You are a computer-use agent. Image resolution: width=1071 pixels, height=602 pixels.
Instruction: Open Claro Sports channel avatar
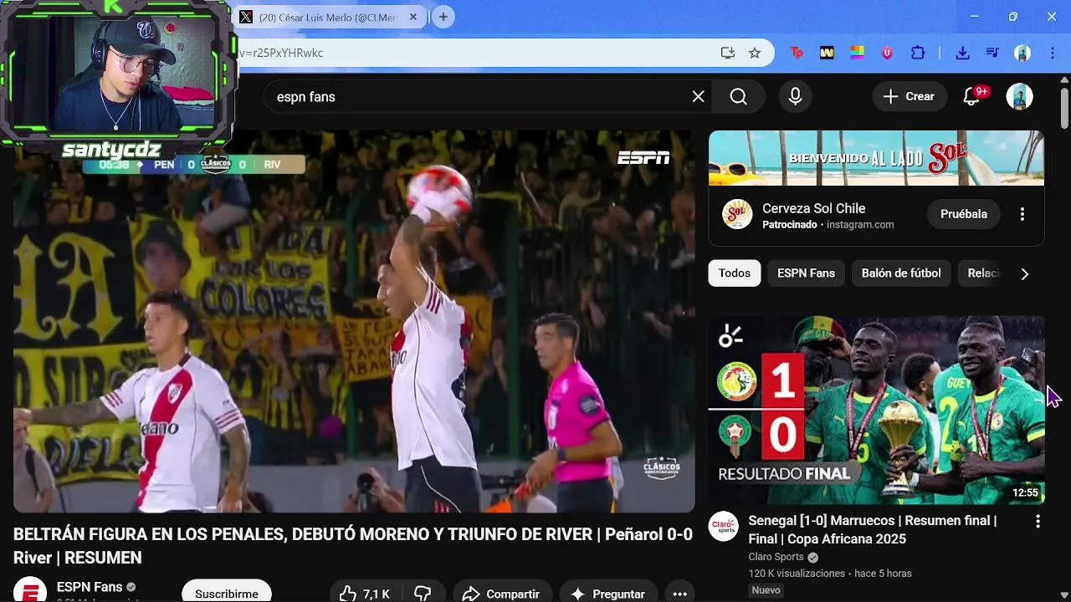724,527
